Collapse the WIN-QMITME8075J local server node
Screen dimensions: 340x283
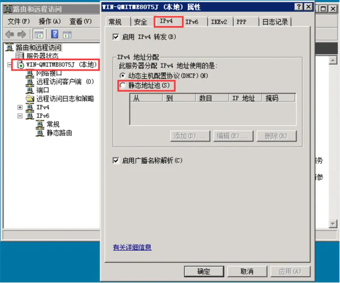(x=9, y=65)
